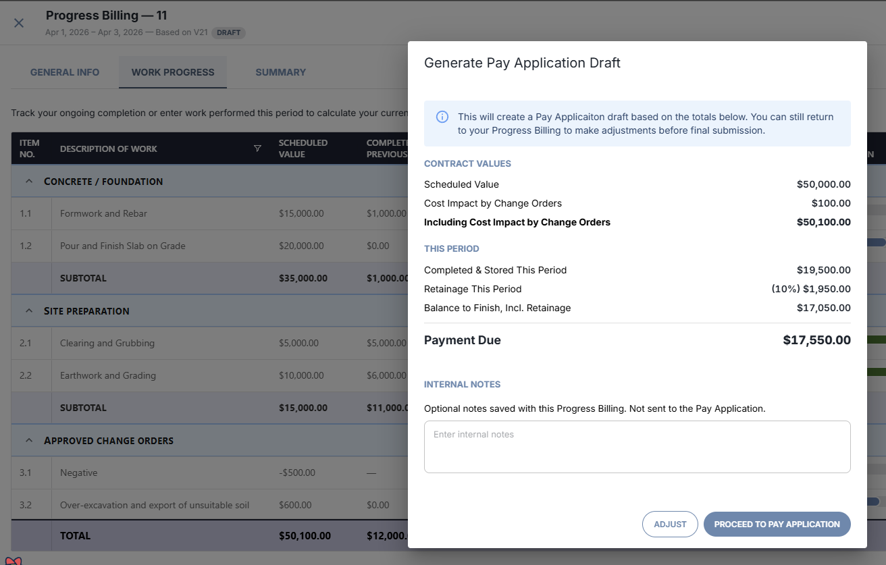
Task: Click the progress bar for Pour and Finish Slab row
Action: click(876, 242)
